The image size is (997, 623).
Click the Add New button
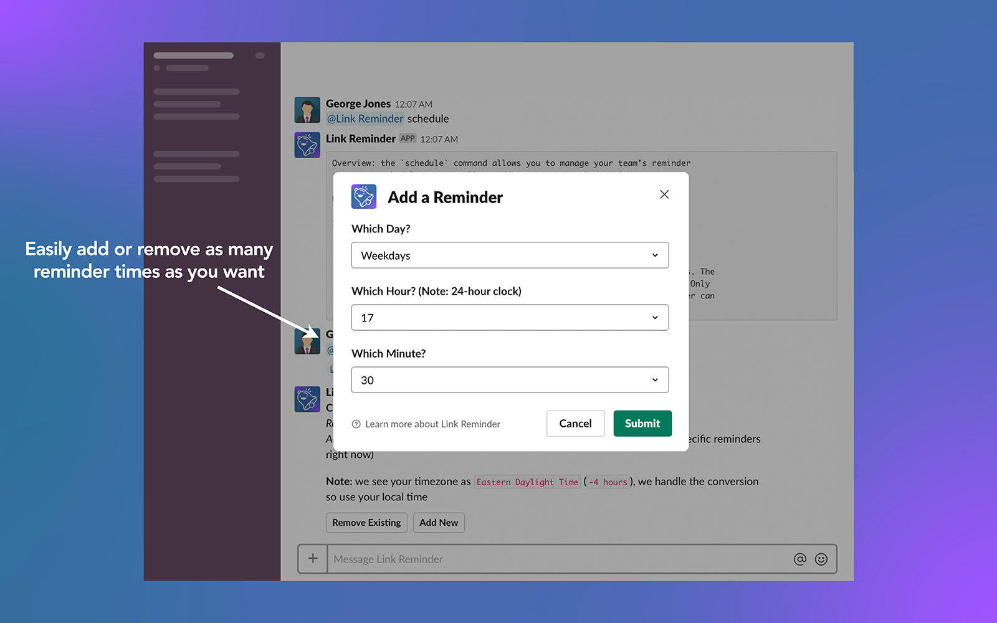point(439,522)
